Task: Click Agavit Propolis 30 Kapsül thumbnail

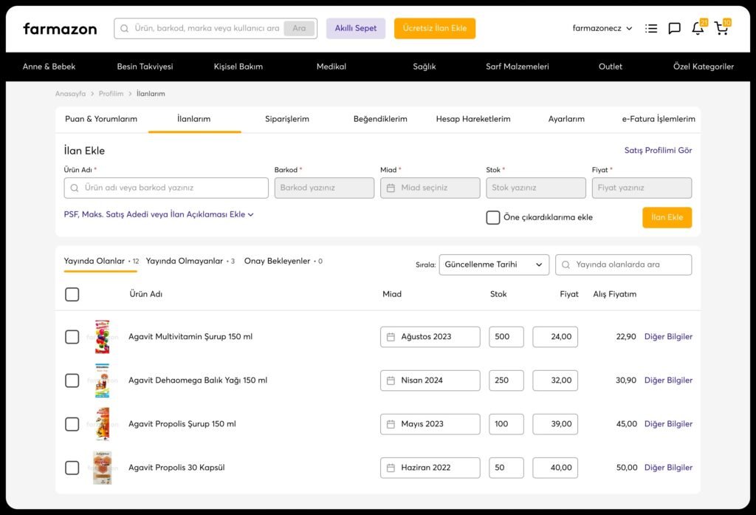Action: click(x=102, y=468)
